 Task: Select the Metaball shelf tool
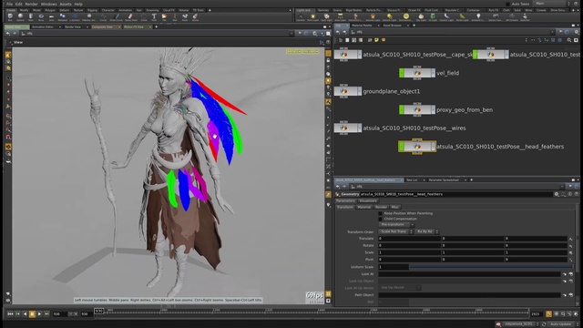pyautogui.click(x=63, y=16)
